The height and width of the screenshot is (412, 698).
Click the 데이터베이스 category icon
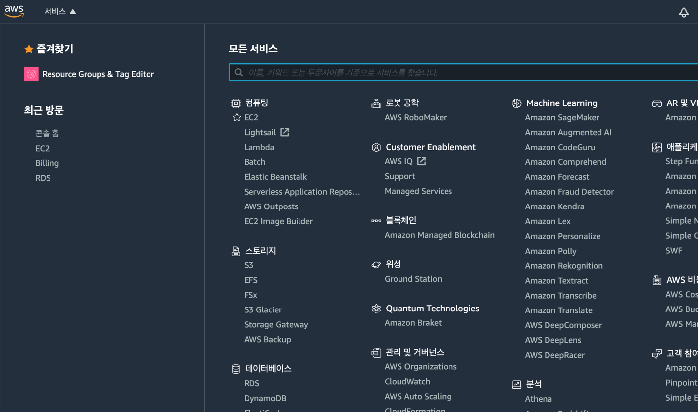click(236, 369)
